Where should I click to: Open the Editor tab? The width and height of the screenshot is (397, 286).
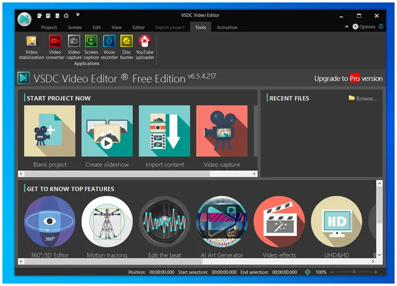[139, 27]
